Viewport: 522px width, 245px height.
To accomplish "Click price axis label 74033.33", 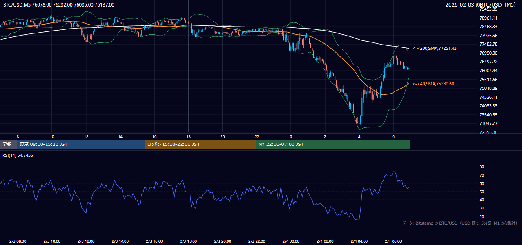I will pos(488,106).
